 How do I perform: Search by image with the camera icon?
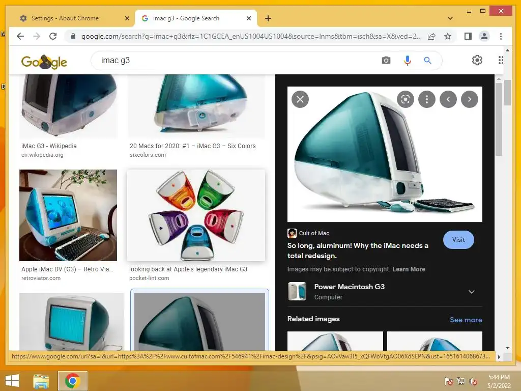[x=386, y=61]
